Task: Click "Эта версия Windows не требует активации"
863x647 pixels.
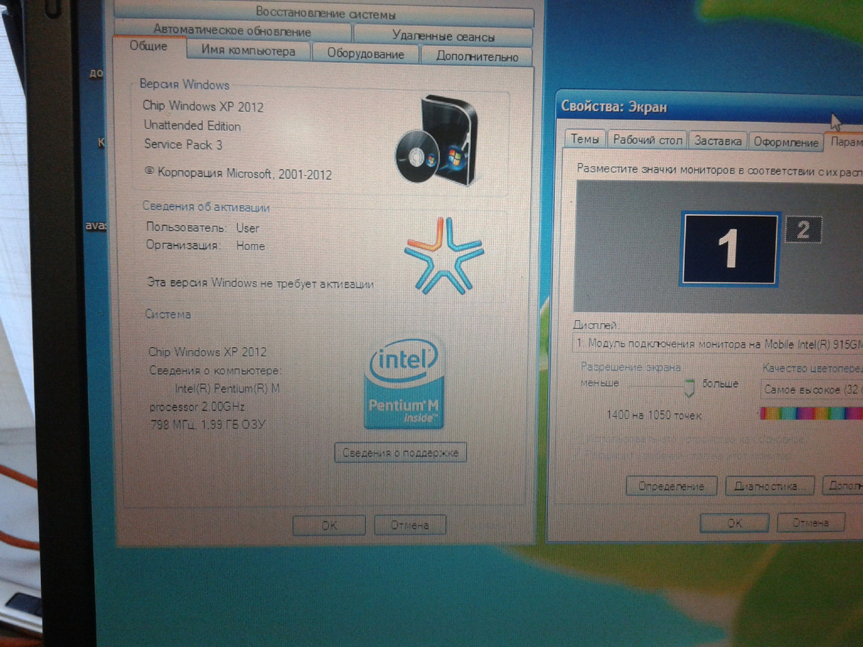Action: pos(260,283)
